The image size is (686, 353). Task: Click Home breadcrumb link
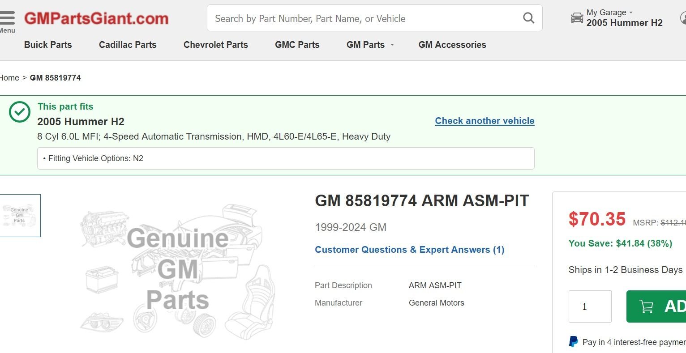(x=9, y=78)
